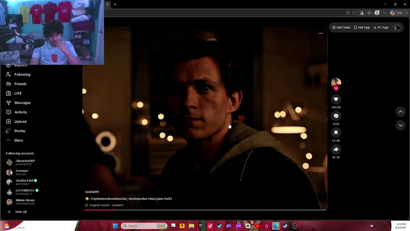The width and height of the screenshot is (410, 231).
Task: Go to the previous video with up chevron
Action: coord(400,112)
